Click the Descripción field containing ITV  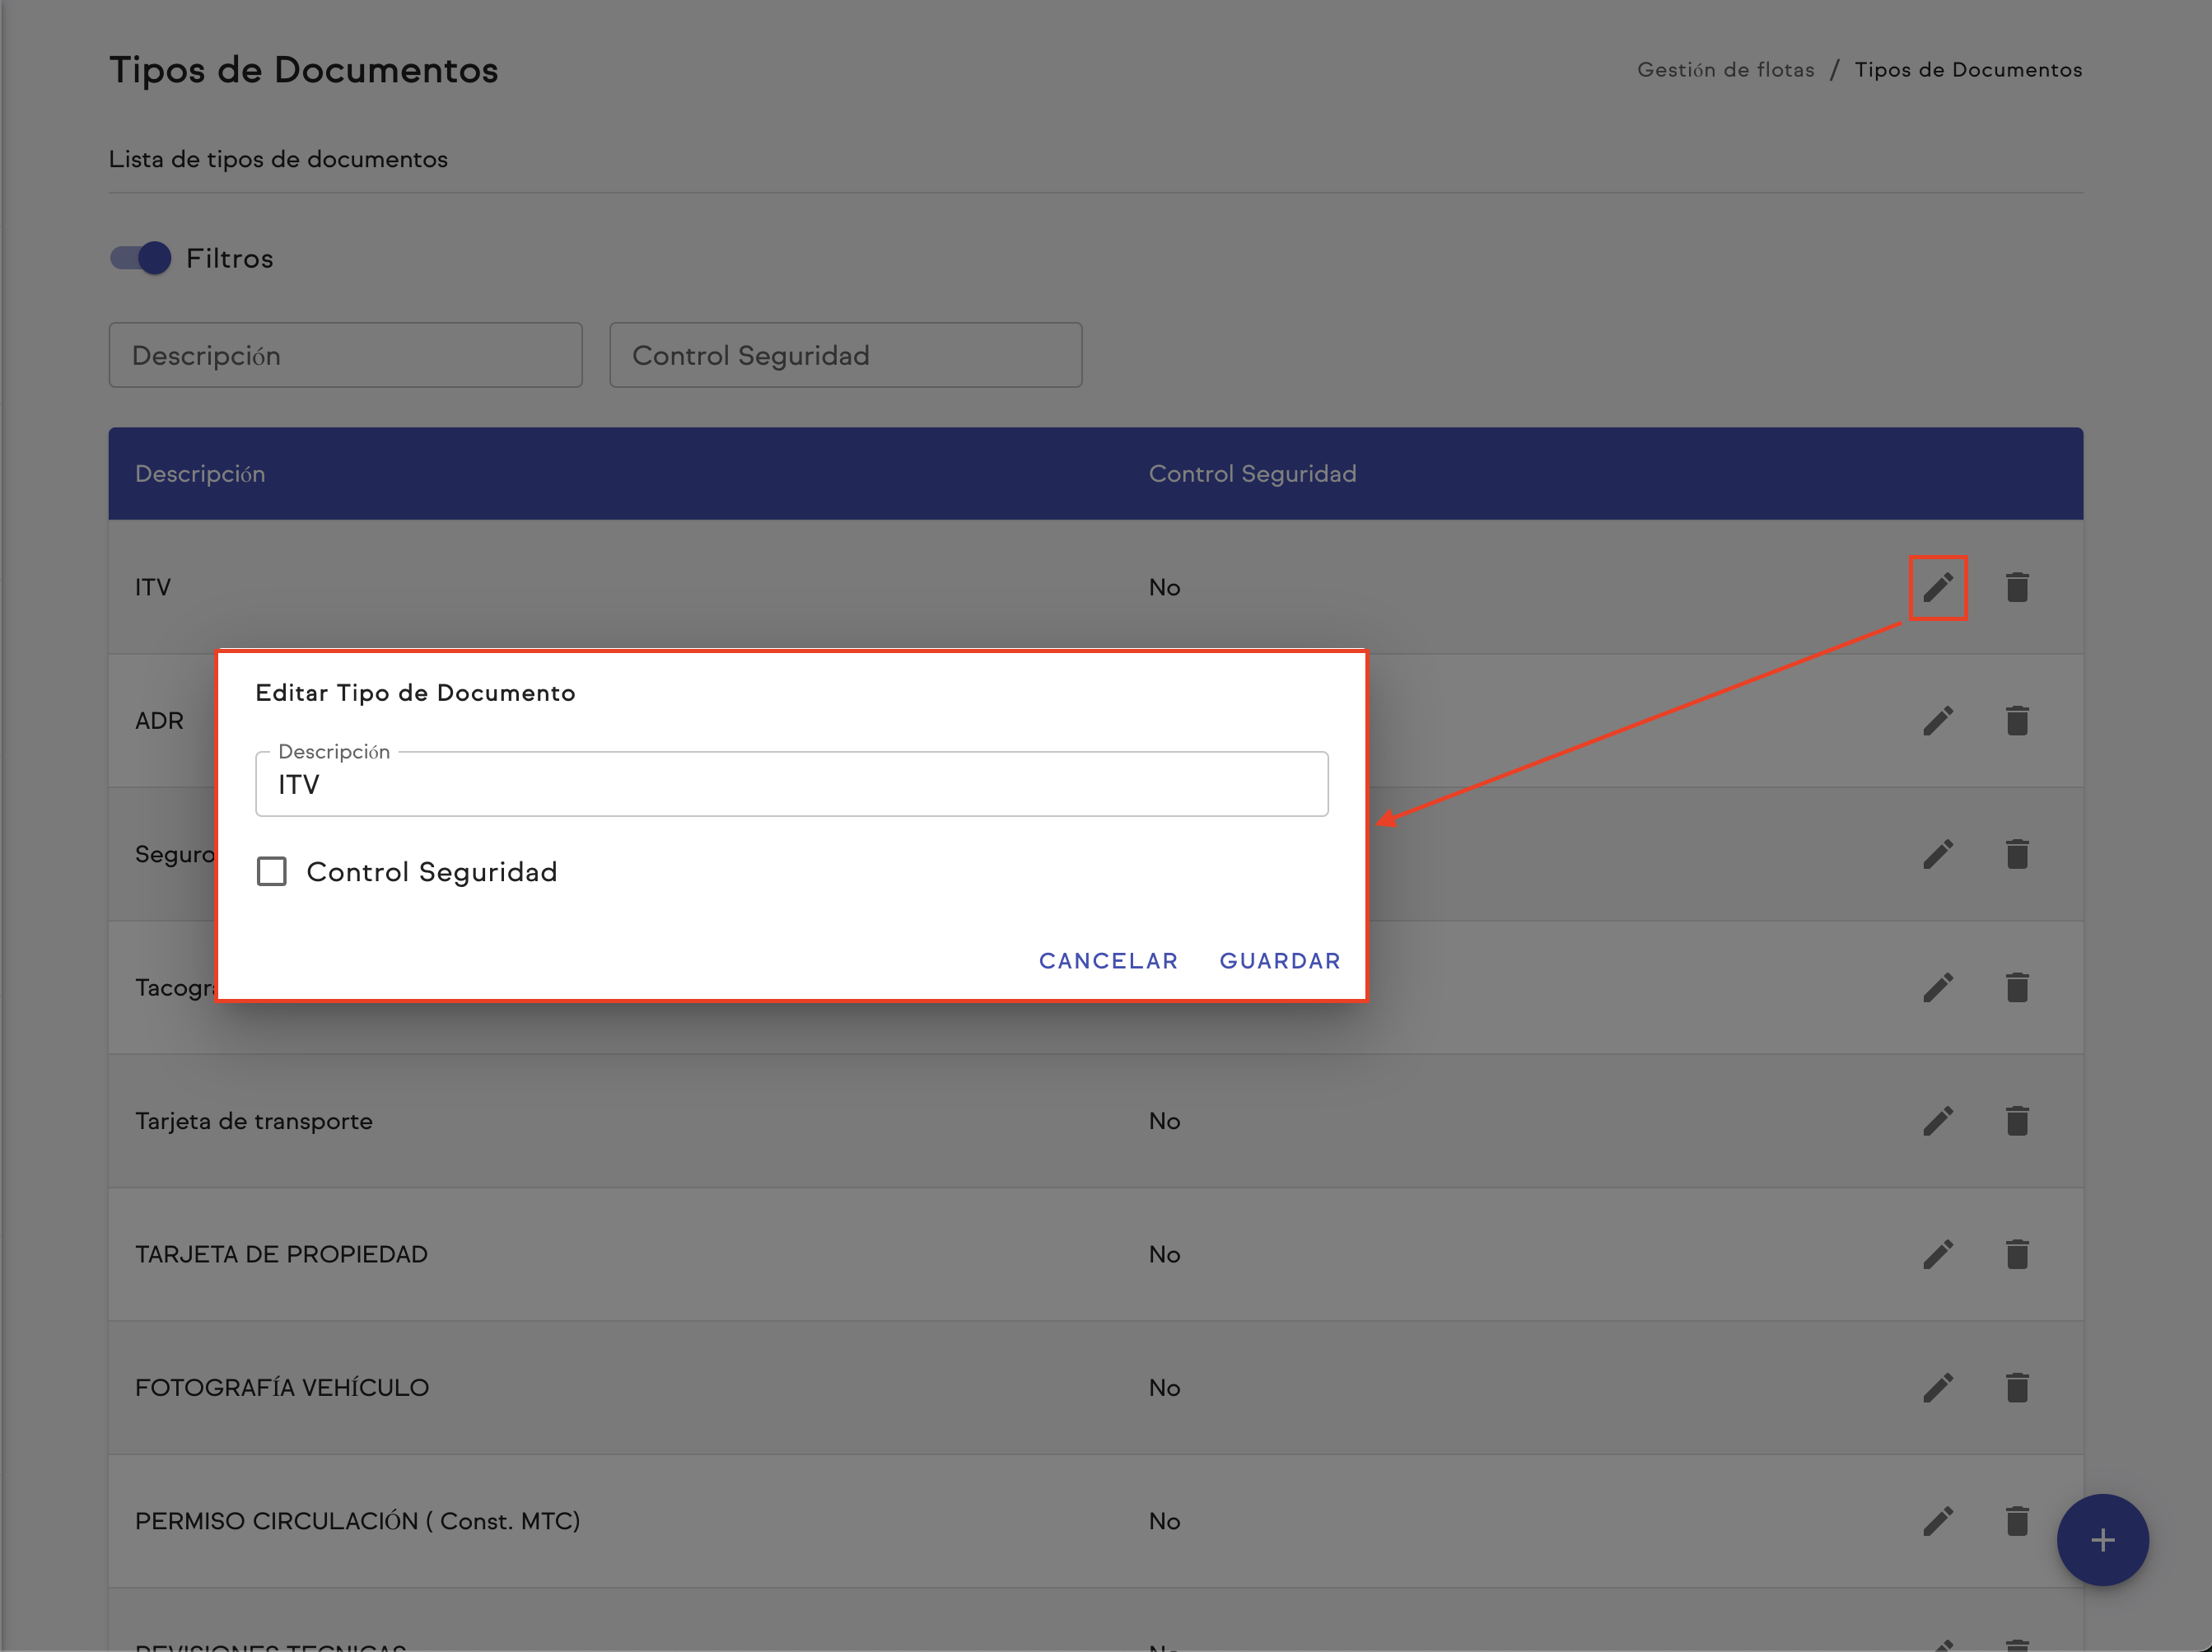tap(790, 785)
